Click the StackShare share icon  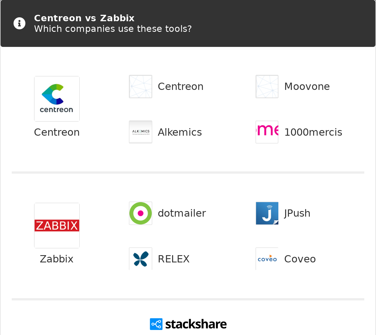156,324
